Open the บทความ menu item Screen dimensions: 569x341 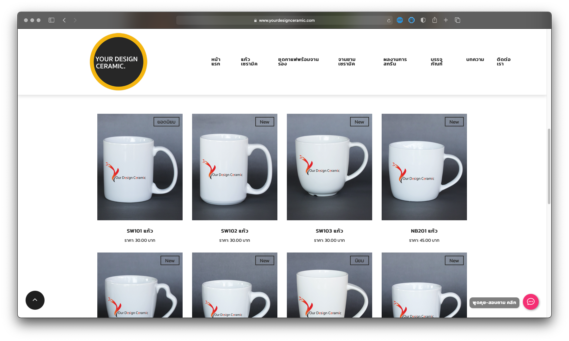(475, 59)
